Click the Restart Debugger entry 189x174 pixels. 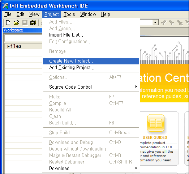91,162
